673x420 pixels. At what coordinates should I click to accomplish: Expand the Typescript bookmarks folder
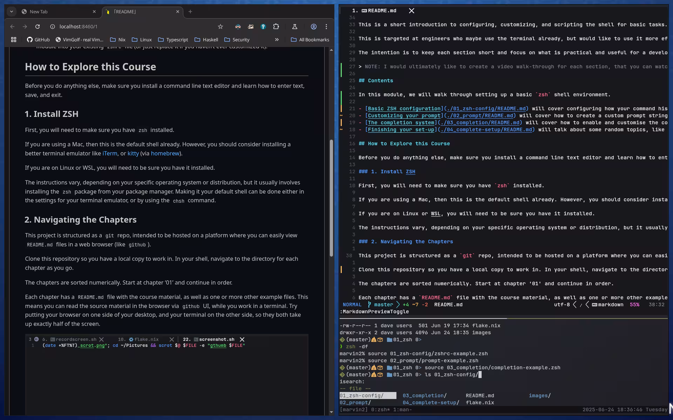[173, 40]
